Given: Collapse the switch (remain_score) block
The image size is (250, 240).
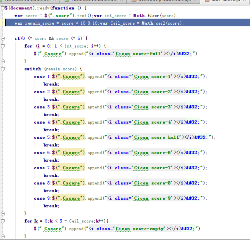Looking at the screenshot, I should (x=2, y=69).
